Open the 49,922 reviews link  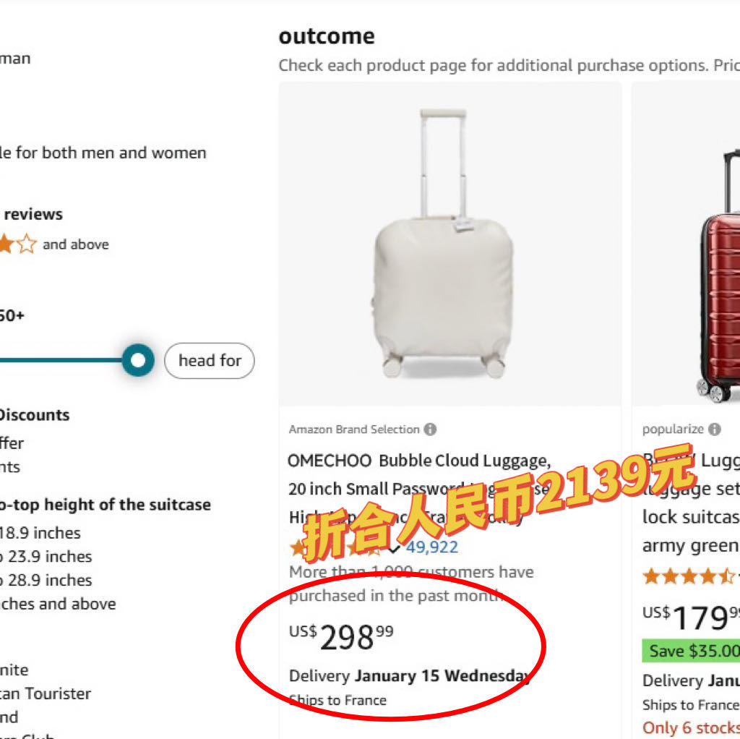[431, 547]
